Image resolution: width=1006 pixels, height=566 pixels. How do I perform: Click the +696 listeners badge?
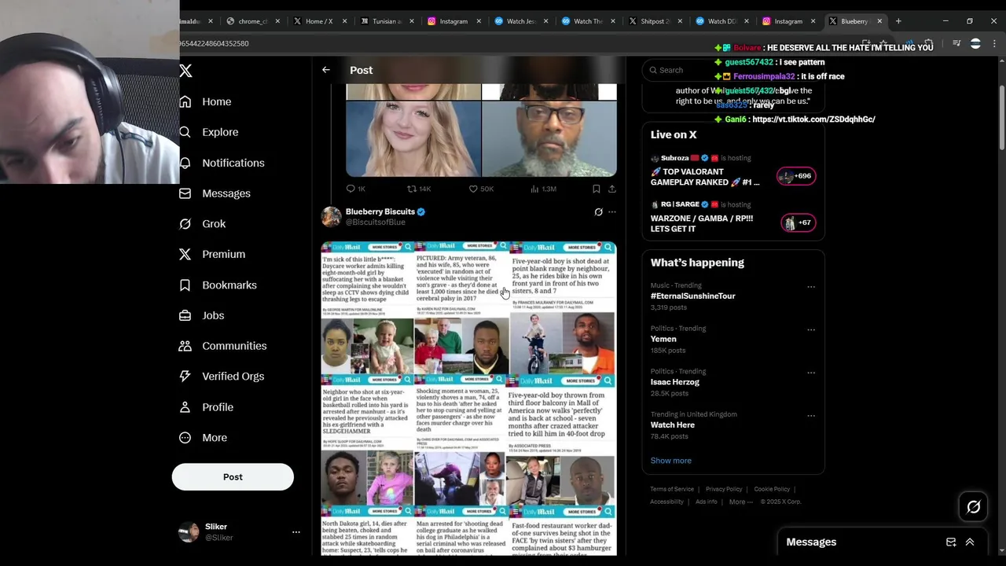click(x=796, y=176)
